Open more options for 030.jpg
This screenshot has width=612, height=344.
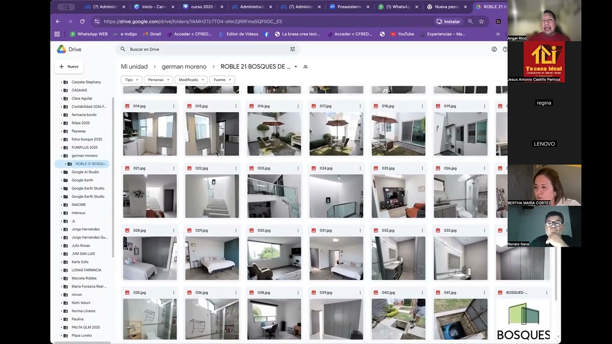(x=298, y=230)
